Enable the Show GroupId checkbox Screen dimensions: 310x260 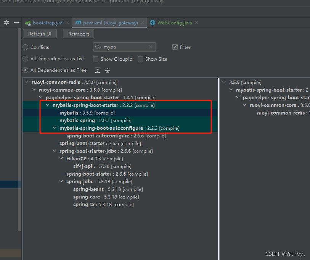(96, 59)
